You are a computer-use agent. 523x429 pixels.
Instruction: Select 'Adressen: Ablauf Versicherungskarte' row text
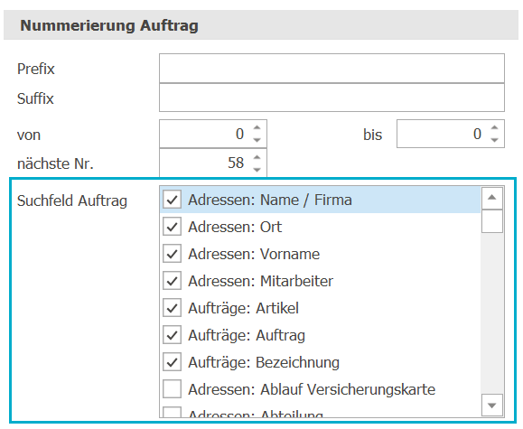(312, 389)
